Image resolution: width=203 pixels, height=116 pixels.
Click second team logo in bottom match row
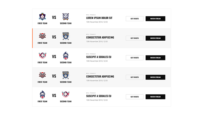66,95
